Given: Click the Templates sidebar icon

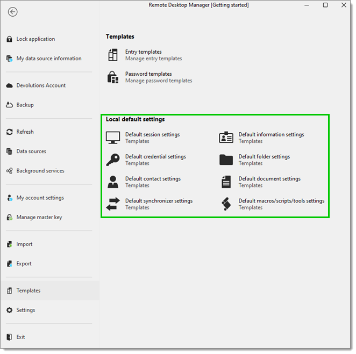Looking at the screenshot, I should [x=9, y=291].
